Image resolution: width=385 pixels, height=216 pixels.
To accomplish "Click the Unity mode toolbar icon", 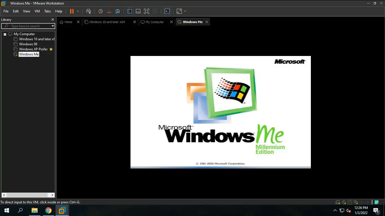I will [x=155, y=11].
